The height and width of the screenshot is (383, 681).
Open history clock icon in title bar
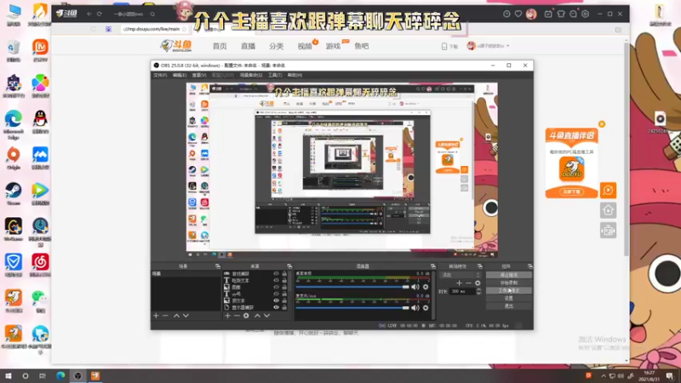click(506, 14)
